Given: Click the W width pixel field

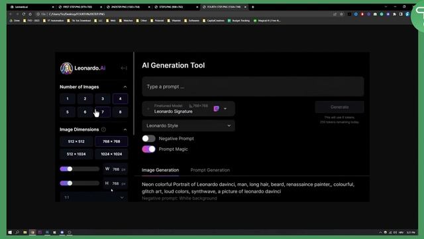Looking at the screenshot, I should pos(115,169).
